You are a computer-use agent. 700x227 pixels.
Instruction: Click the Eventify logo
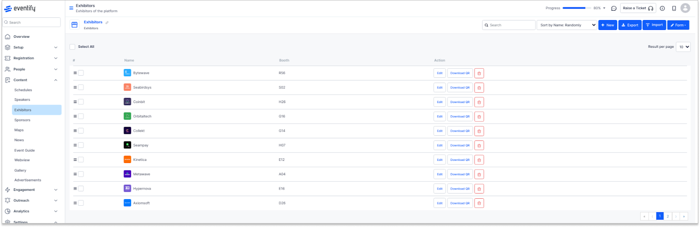point(20,8)
